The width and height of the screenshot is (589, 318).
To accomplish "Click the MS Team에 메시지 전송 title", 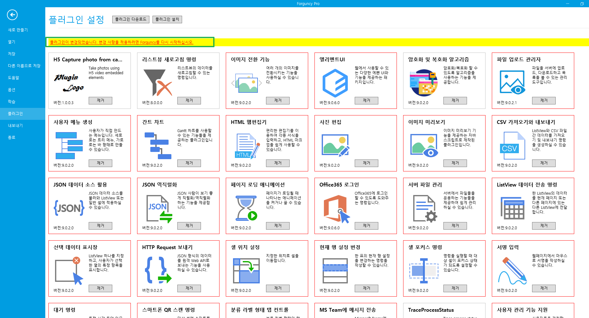I will [347, 310].
